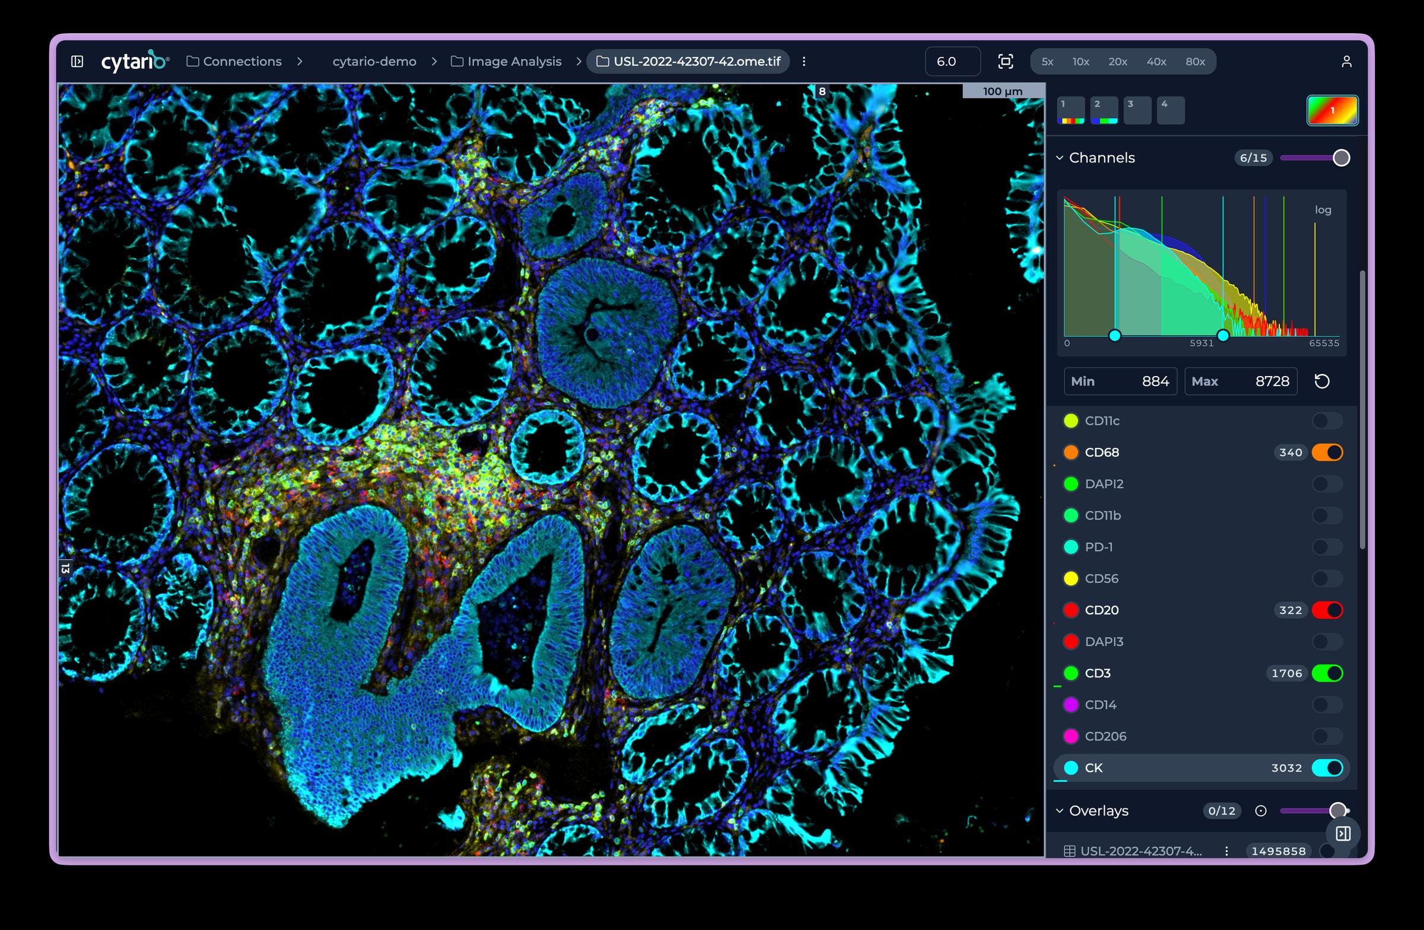Click the zoom level field showing 6.0
The width and height of the screenshot is (1424, 930).
click(952, 61)
